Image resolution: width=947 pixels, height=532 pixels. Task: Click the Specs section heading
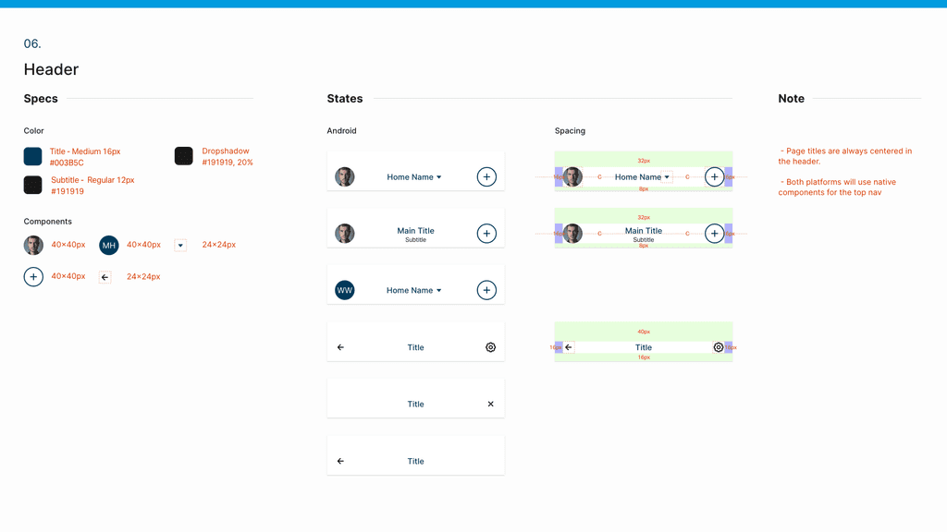point(41,98)
